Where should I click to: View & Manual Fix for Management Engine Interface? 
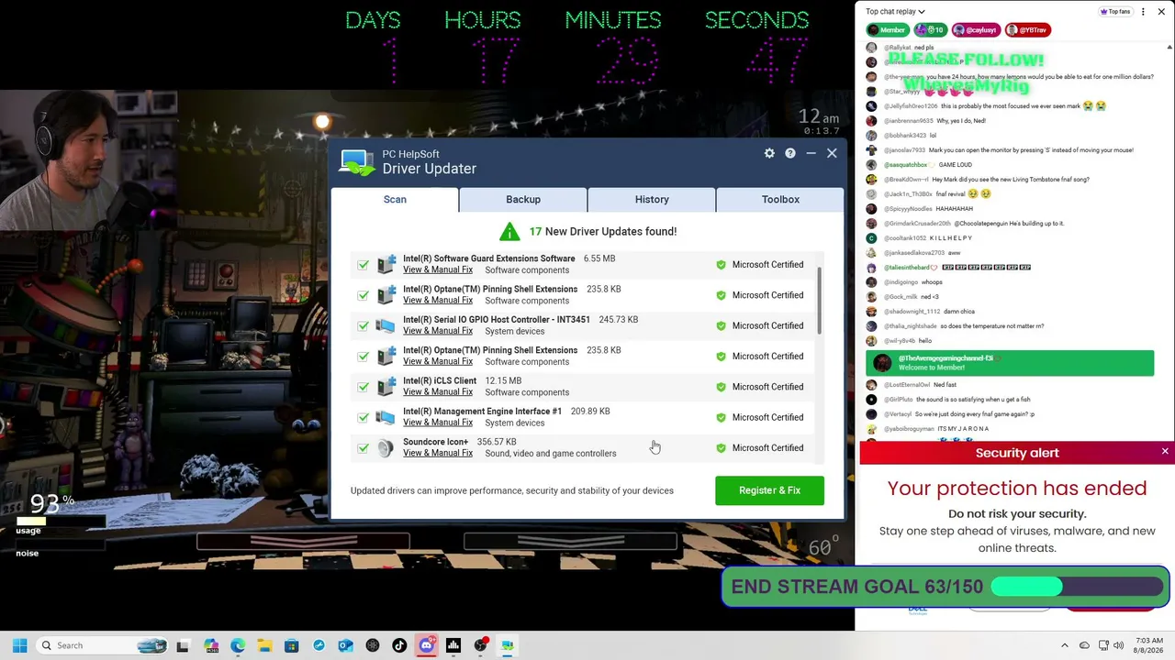coord(438,423)
